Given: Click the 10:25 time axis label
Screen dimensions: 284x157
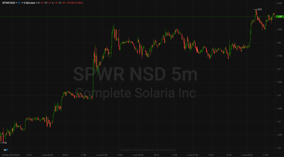Looking at the screenshot, I should point(211,155).
